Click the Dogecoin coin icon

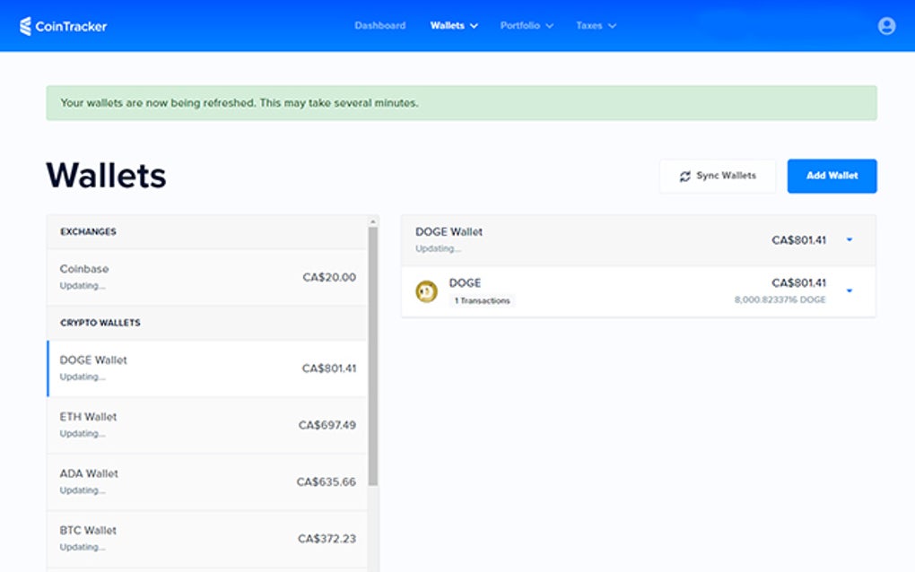click(425, 291)
